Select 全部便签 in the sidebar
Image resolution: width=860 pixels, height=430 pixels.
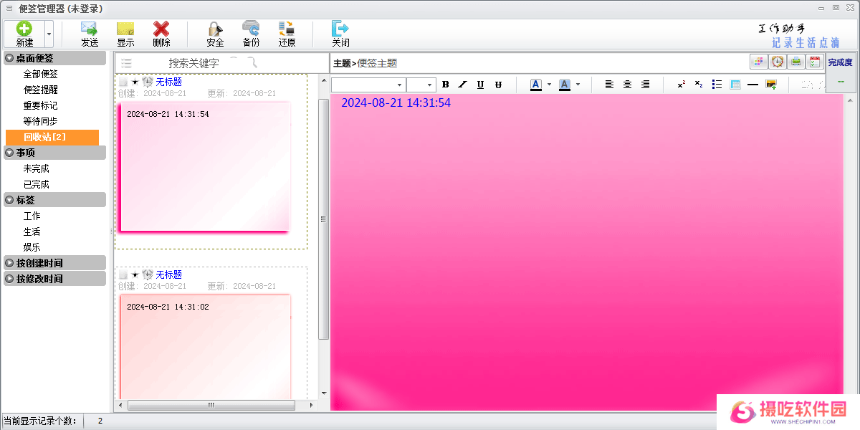tap(40, 74)
